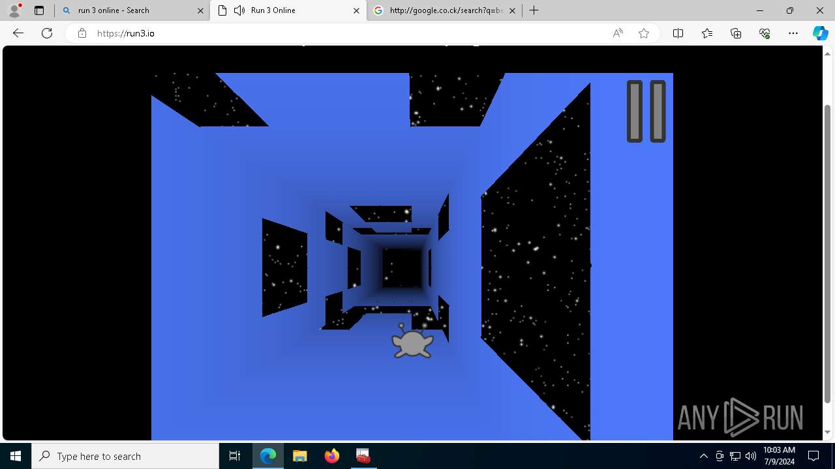Click the scrollbar down arrow
This screenshot has width=835, height=469.
tap(828, 432)
